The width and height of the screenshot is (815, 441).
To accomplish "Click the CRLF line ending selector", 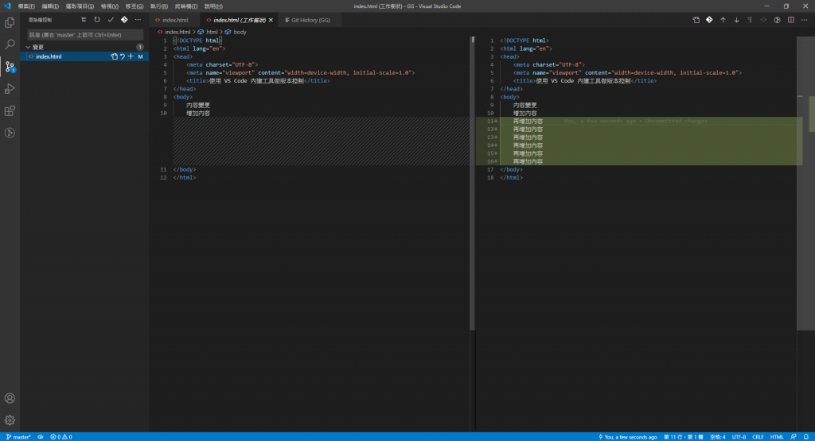I will 758,437.
